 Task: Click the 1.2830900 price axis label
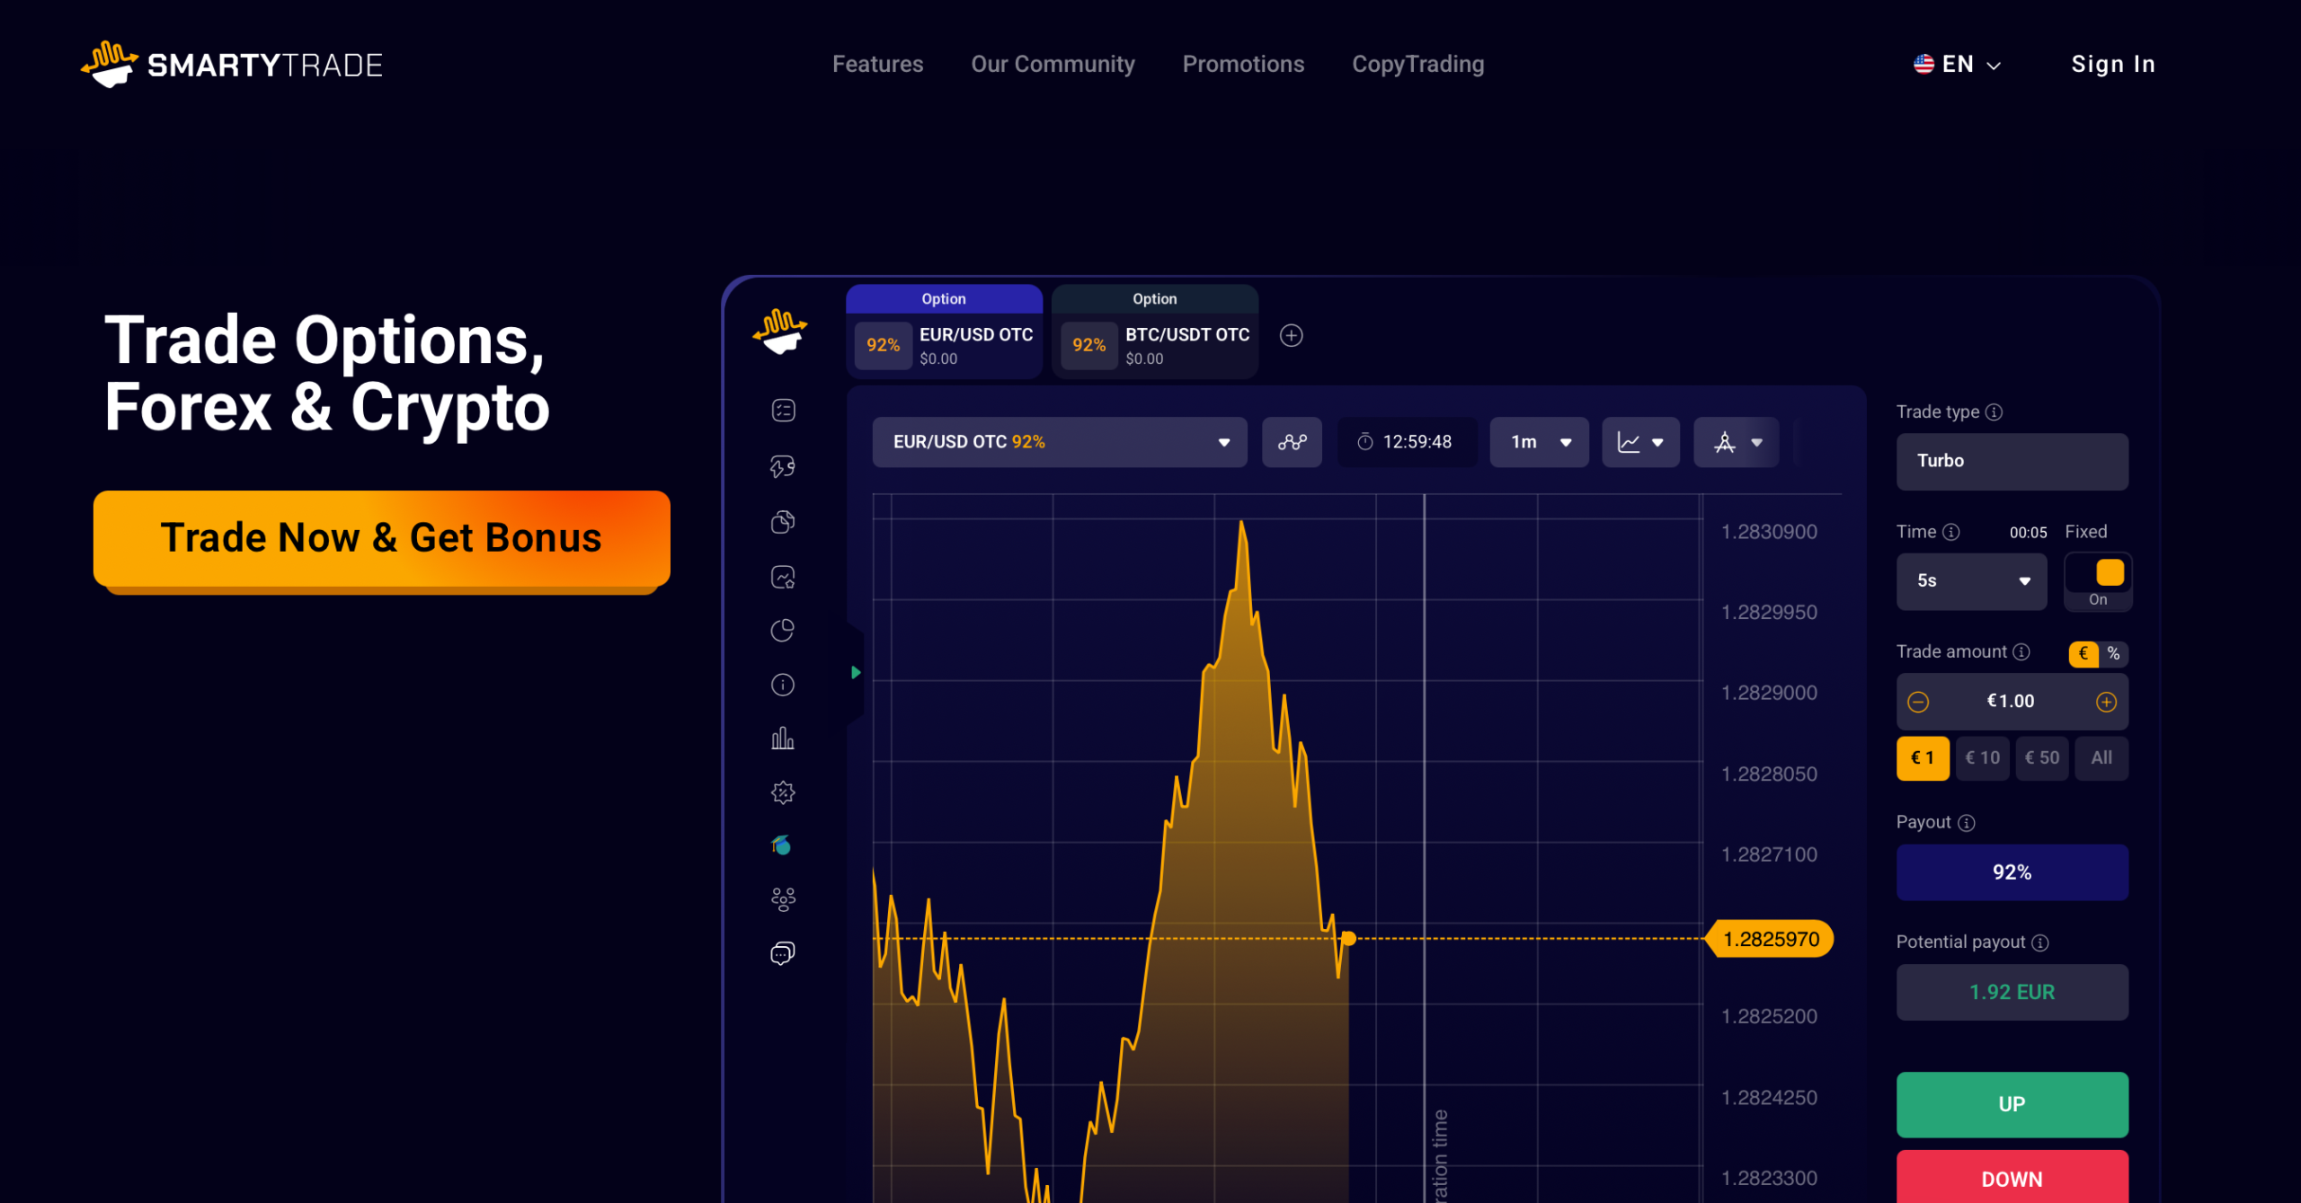point(1769,532)
